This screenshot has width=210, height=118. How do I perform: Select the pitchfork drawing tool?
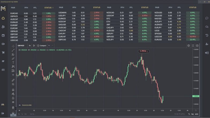[13, 55]
